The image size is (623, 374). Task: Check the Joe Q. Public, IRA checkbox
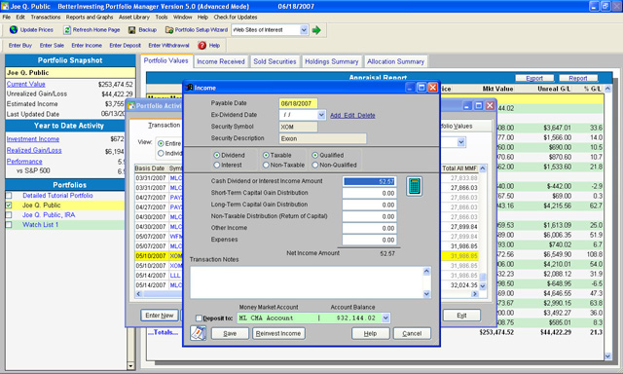pos(9,214)
